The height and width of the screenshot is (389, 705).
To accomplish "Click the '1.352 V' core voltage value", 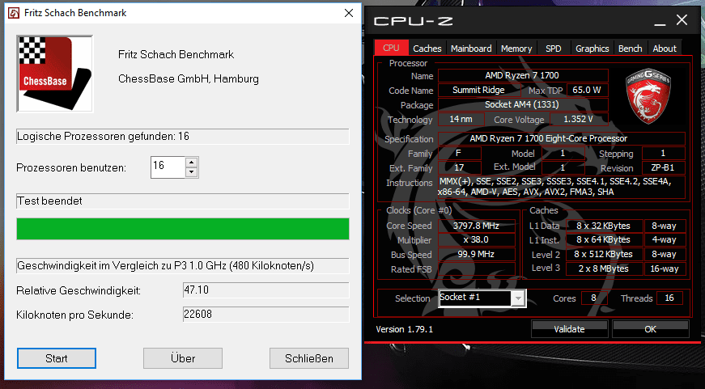I will tap(579, 119).
